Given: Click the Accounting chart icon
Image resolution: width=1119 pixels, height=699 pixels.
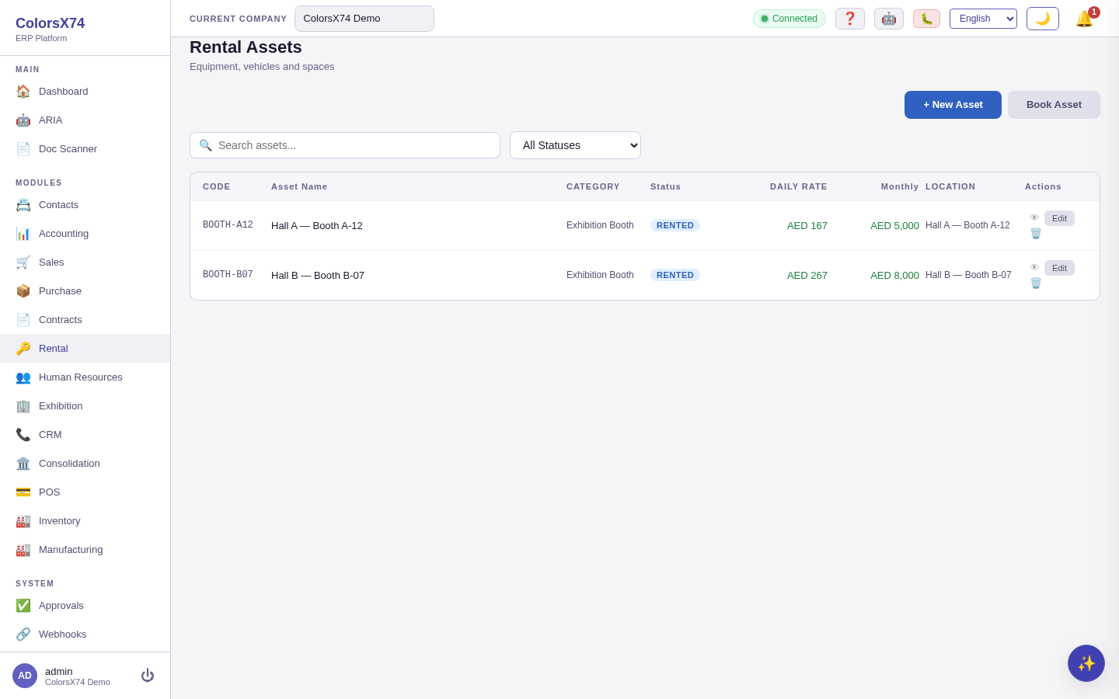Looking at the screenshot, I should 23,233.
